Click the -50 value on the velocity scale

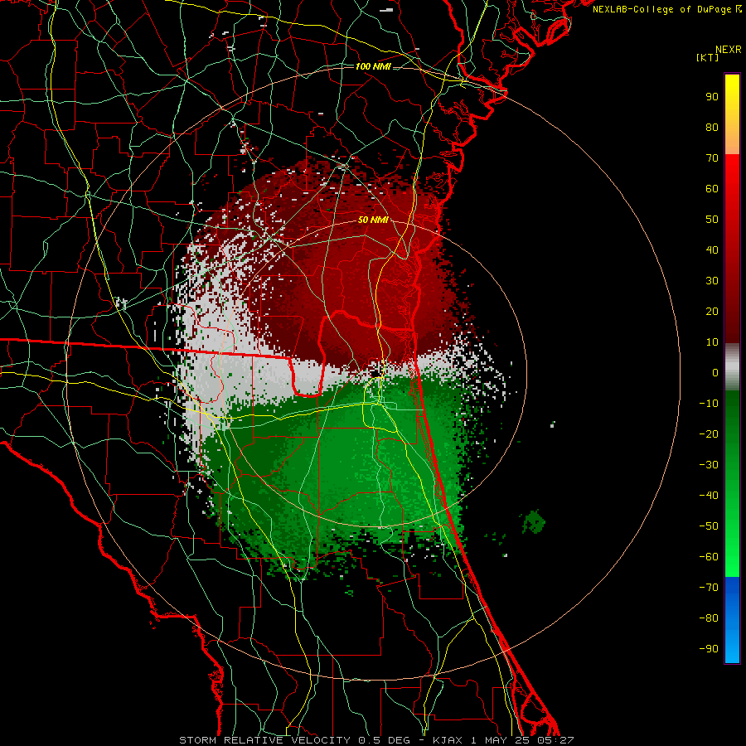pyautogui.click(x=709, y=526)
